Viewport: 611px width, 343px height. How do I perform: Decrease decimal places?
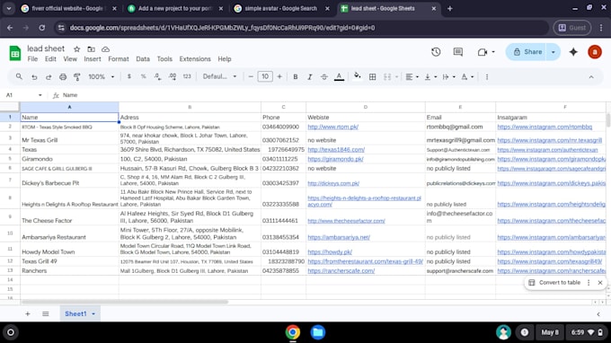click(x=157, y=76)
